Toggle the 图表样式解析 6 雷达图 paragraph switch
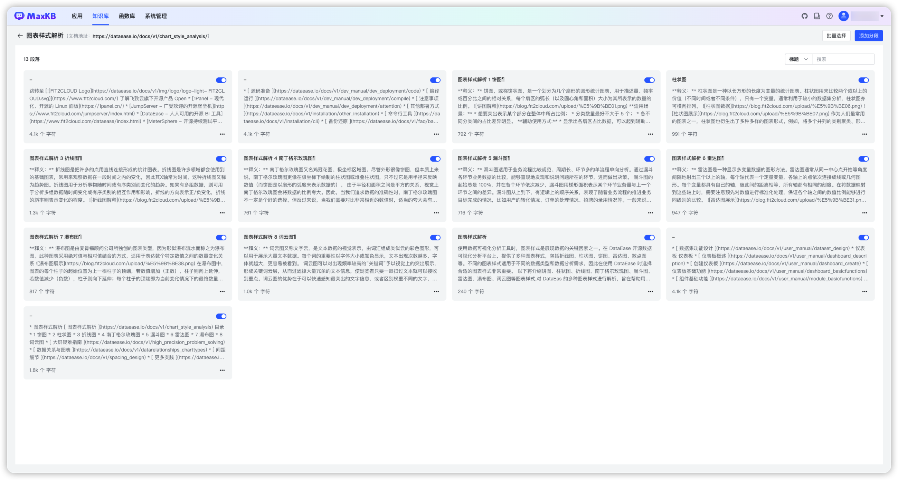This screenshot has width=898, height=480. point(863,159)
